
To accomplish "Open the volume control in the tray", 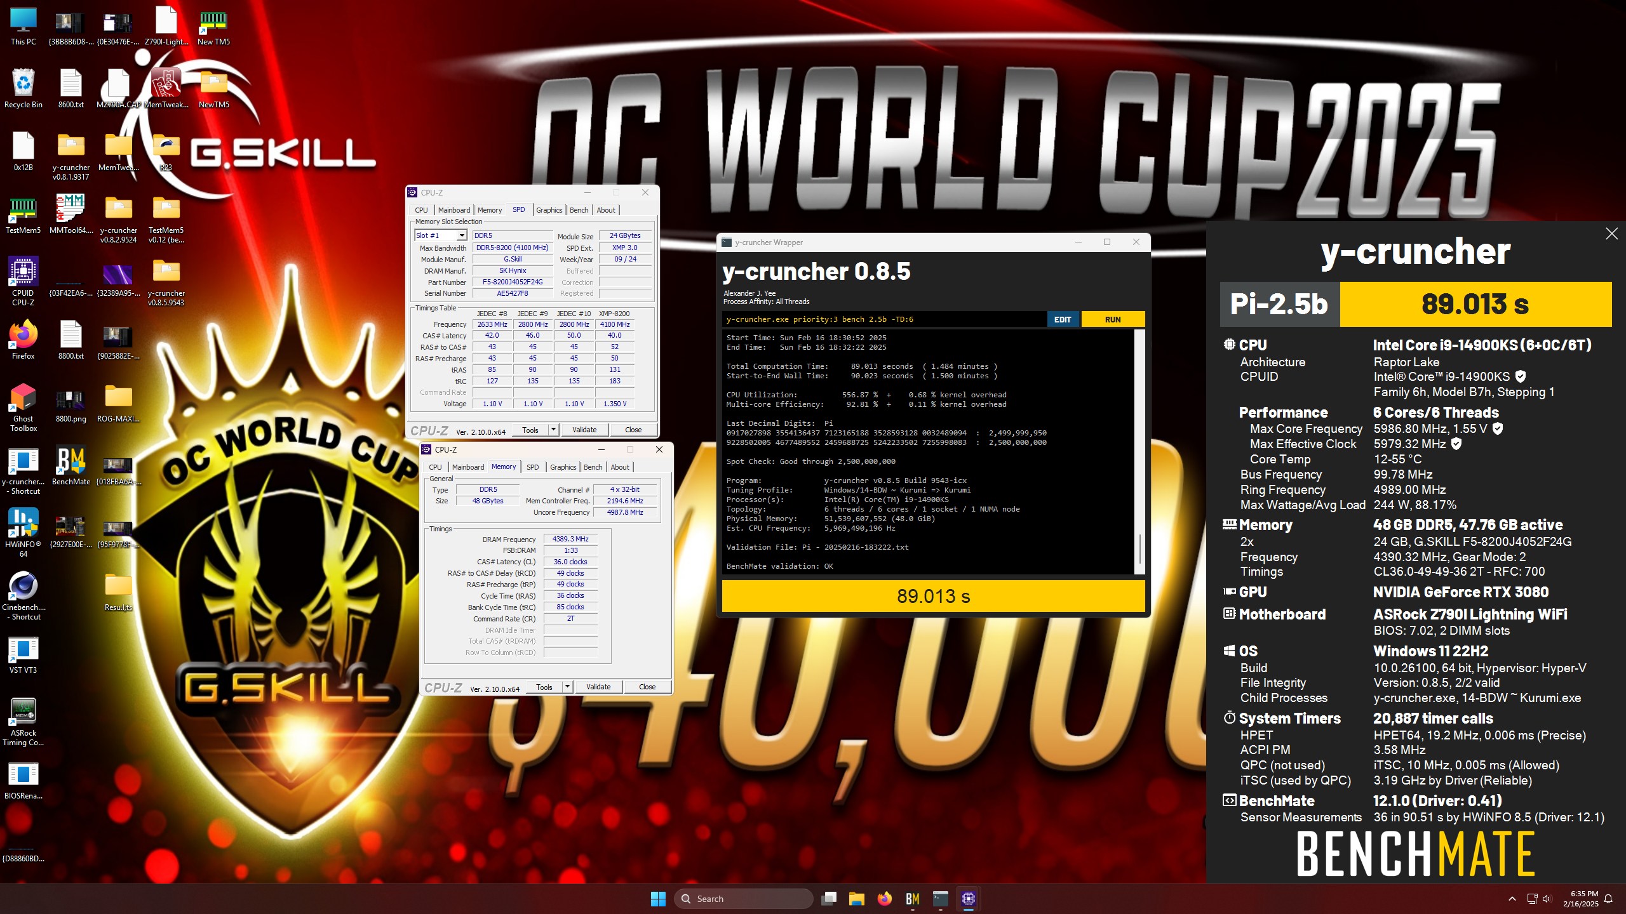I will coord(1546,899).
